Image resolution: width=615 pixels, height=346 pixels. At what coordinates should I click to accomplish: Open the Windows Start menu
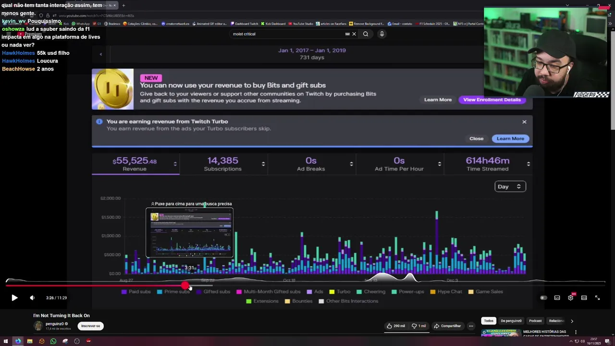[x=6, y=341]
